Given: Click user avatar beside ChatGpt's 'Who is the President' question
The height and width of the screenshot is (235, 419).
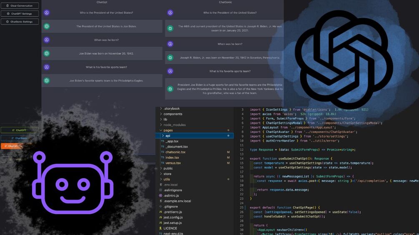Looking at the screenshot, I should pos(47,13).
